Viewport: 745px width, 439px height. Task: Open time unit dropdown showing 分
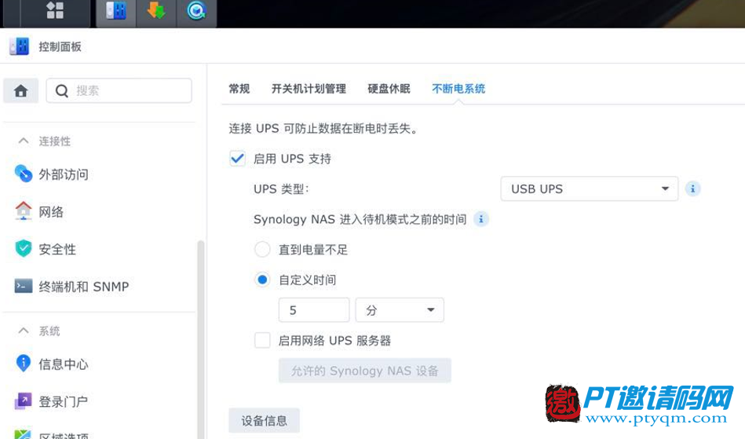point(400,309)
